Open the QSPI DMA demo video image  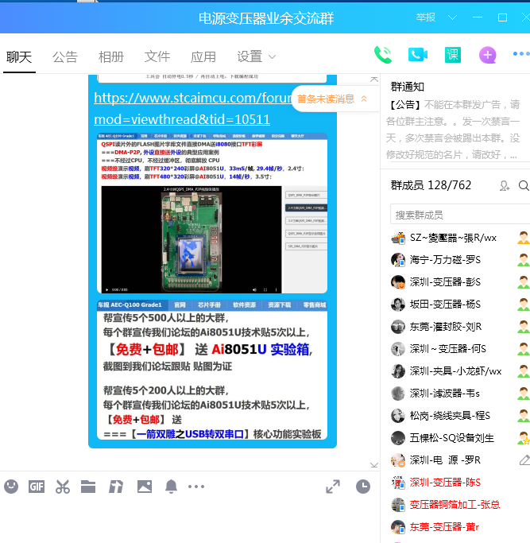(212, 213)
